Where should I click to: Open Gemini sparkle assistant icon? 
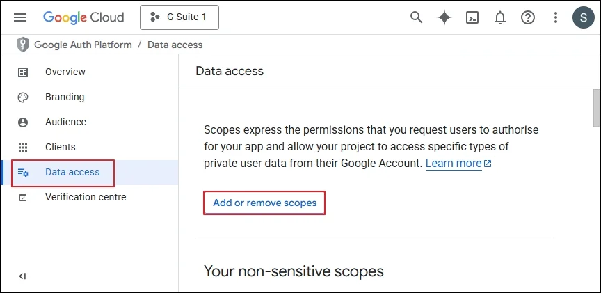(x=444, y=17)
